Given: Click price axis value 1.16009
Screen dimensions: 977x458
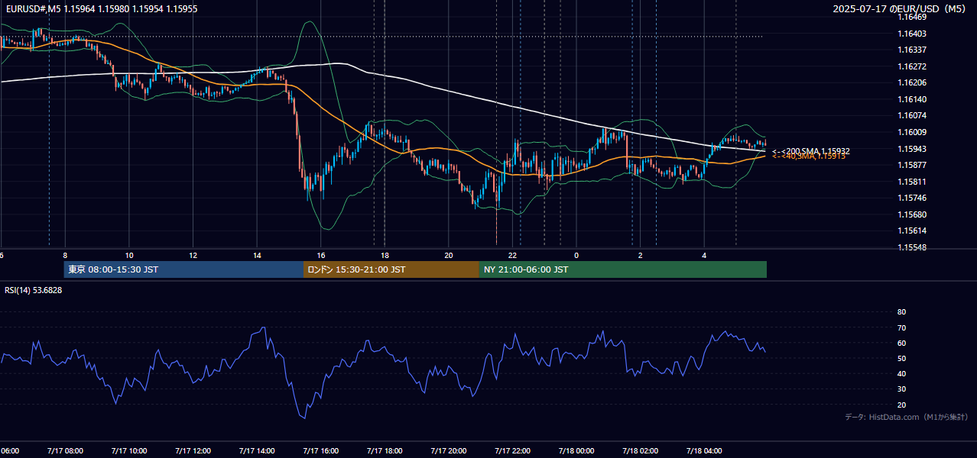Looking at the screenshot, I should coord(912,132).
